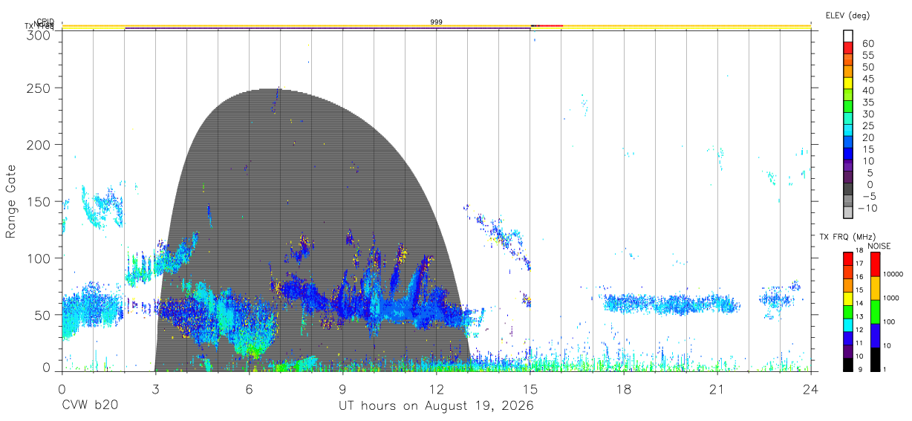Click the green ELEV swatch below 35
Screen dimensions: 912x421
point(848,107)
